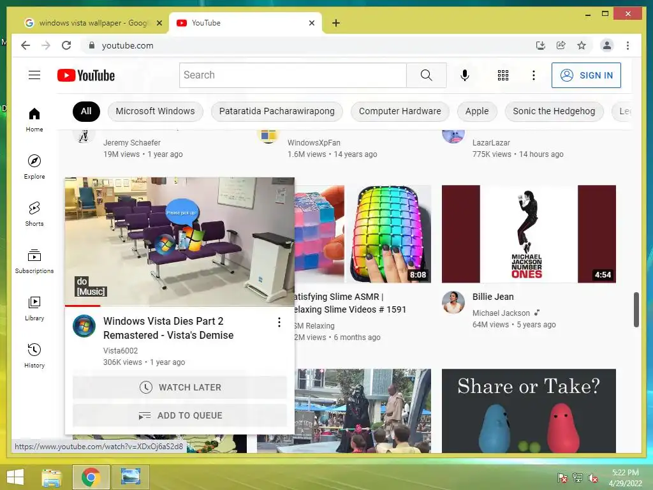
Task: Open Subscriptions in sidebar
Action: (34, 261)
